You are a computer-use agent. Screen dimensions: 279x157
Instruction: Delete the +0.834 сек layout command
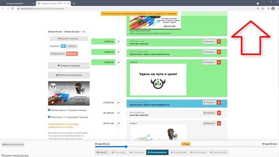pyautogui.click(x=219, y=52)
